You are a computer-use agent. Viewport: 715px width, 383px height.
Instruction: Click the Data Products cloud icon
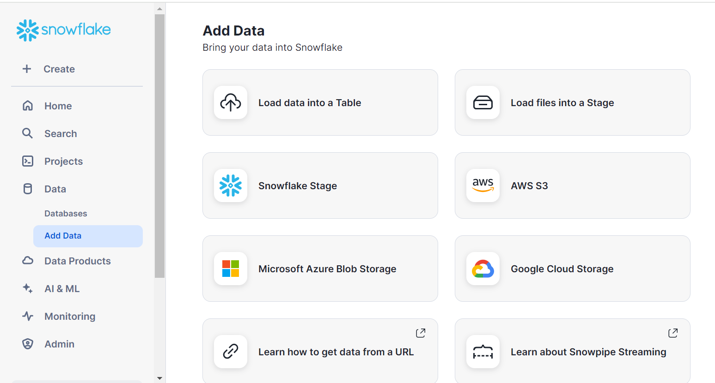click(28, 261)
